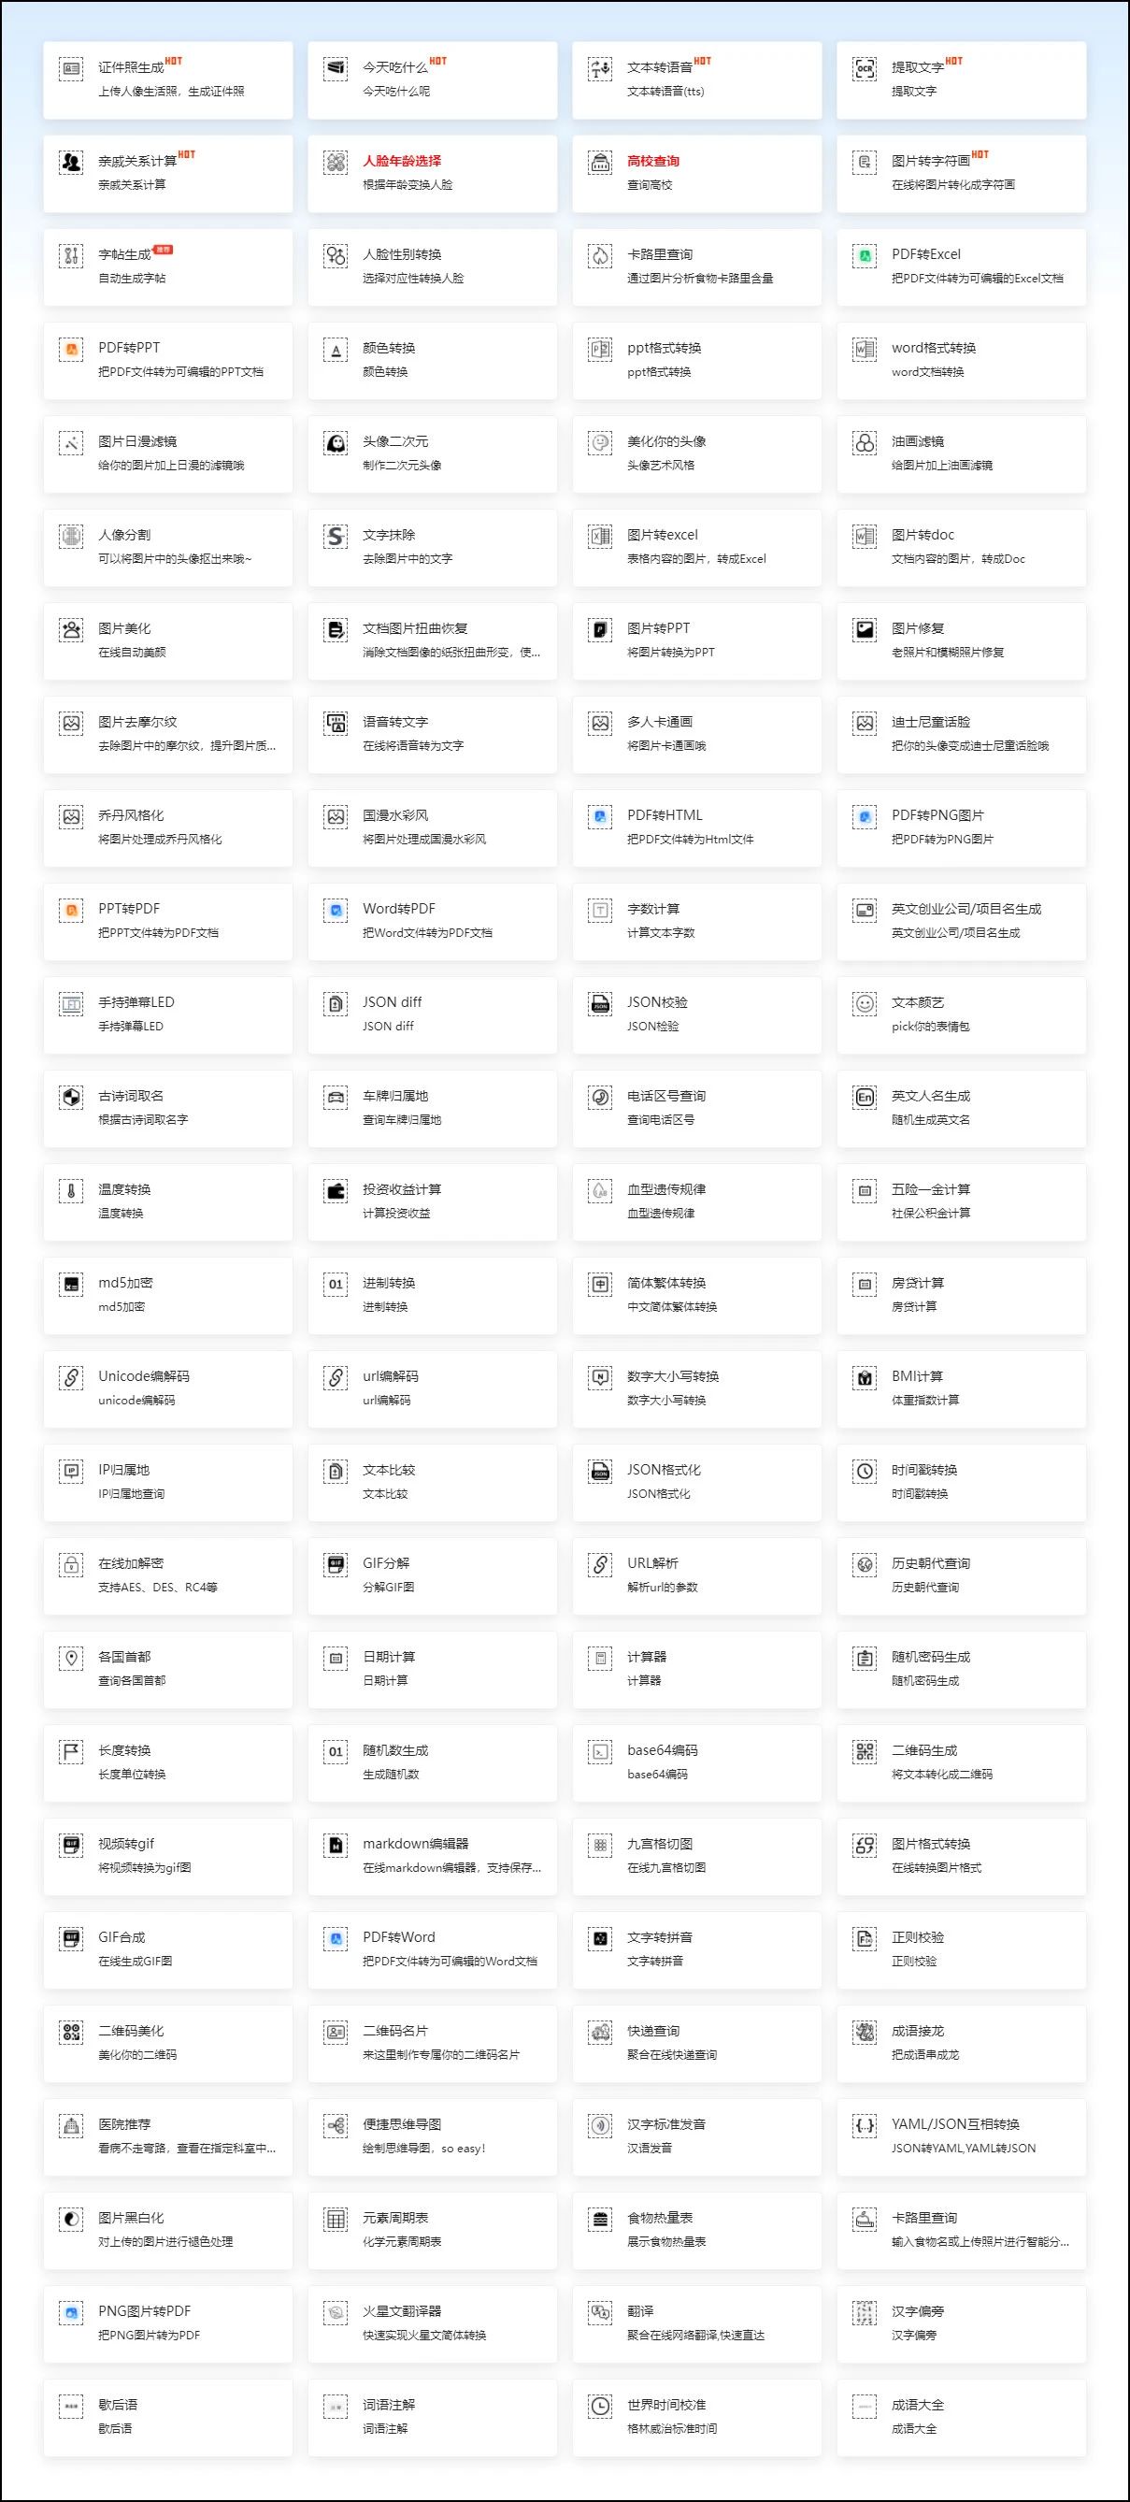Click the clock icon next to 时间戳转换
The width and height of the screenshot is (1130, 2502).
click(864, 1472)
